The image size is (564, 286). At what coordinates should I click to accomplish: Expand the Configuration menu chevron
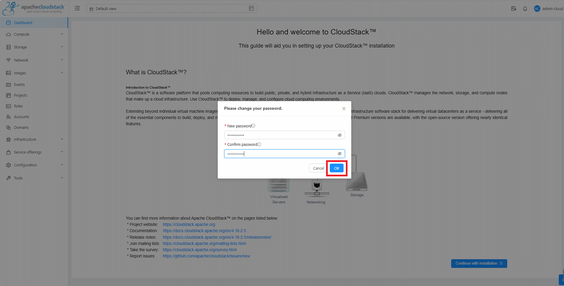click(x=62, y=165)
